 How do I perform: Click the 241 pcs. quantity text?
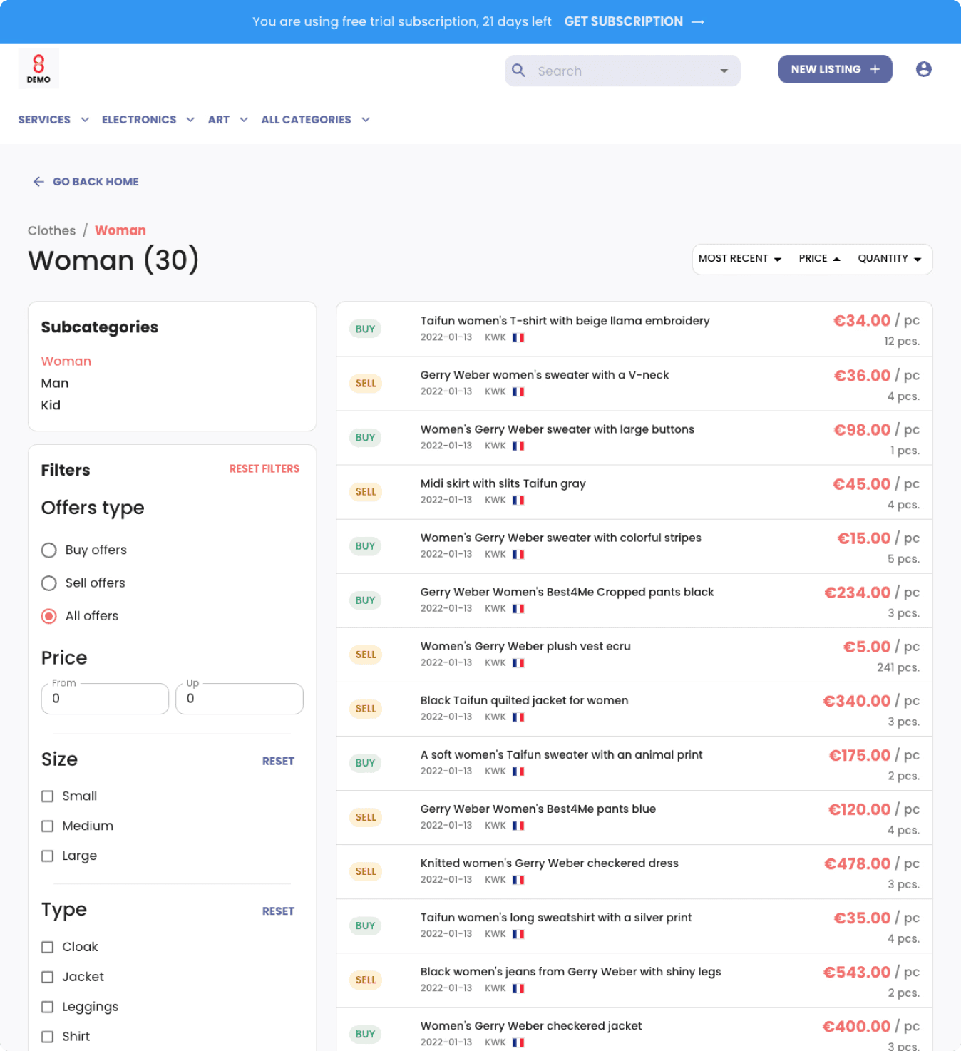coord(898,668)
